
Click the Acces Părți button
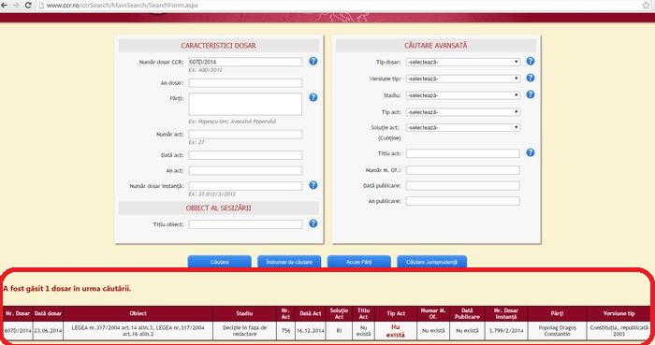pyautogui.click(x=358, y=262)
